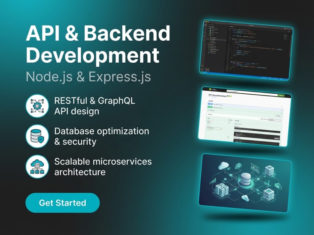Click the API design gear icon
314x235 pixels.
click(x=37, y=106)
